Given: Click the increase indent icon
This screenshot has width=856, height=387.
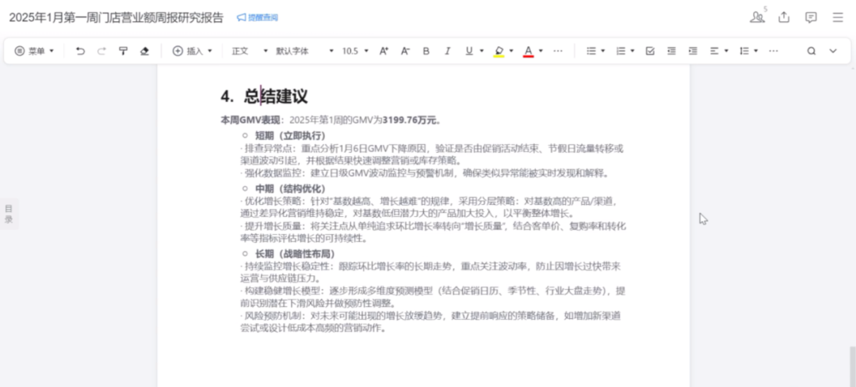Looking at the screenshot, I should click(x=693, y=51).
